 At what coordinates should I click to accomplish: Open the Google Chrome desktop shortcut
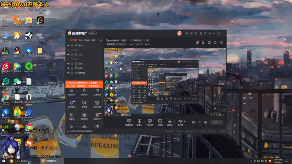tap(5, 99)
